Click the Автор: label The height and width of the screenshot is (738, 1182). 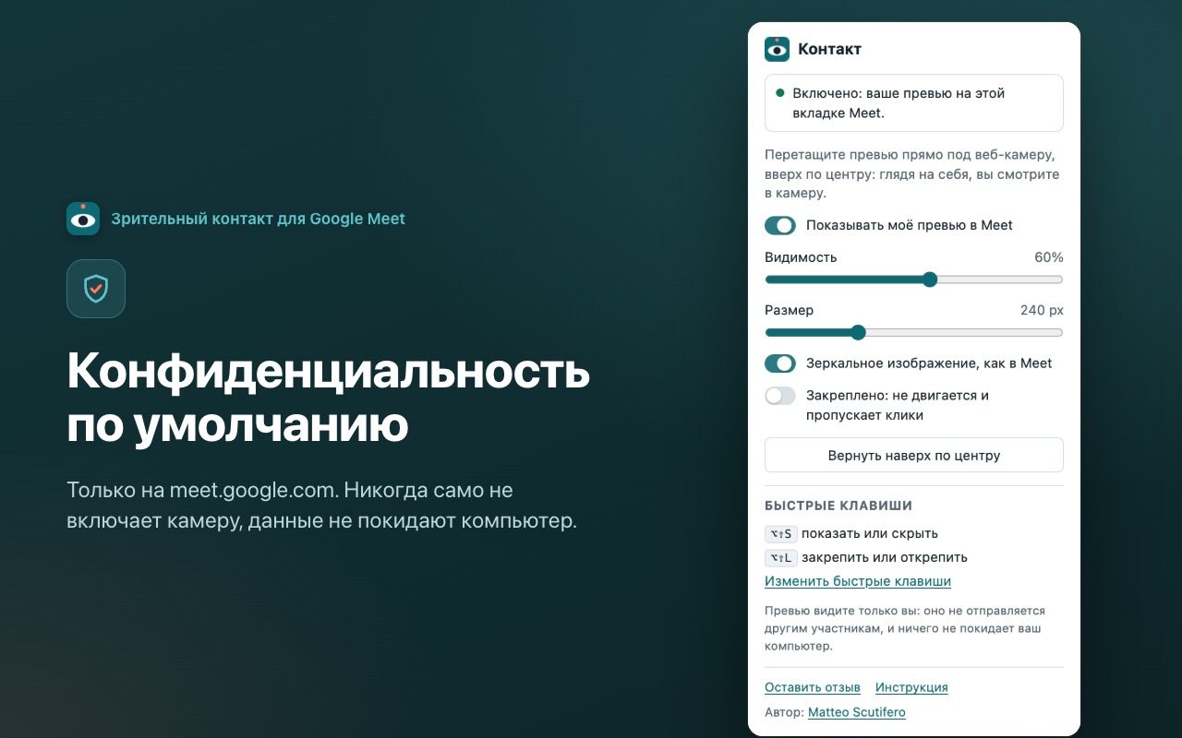(785, 712)
